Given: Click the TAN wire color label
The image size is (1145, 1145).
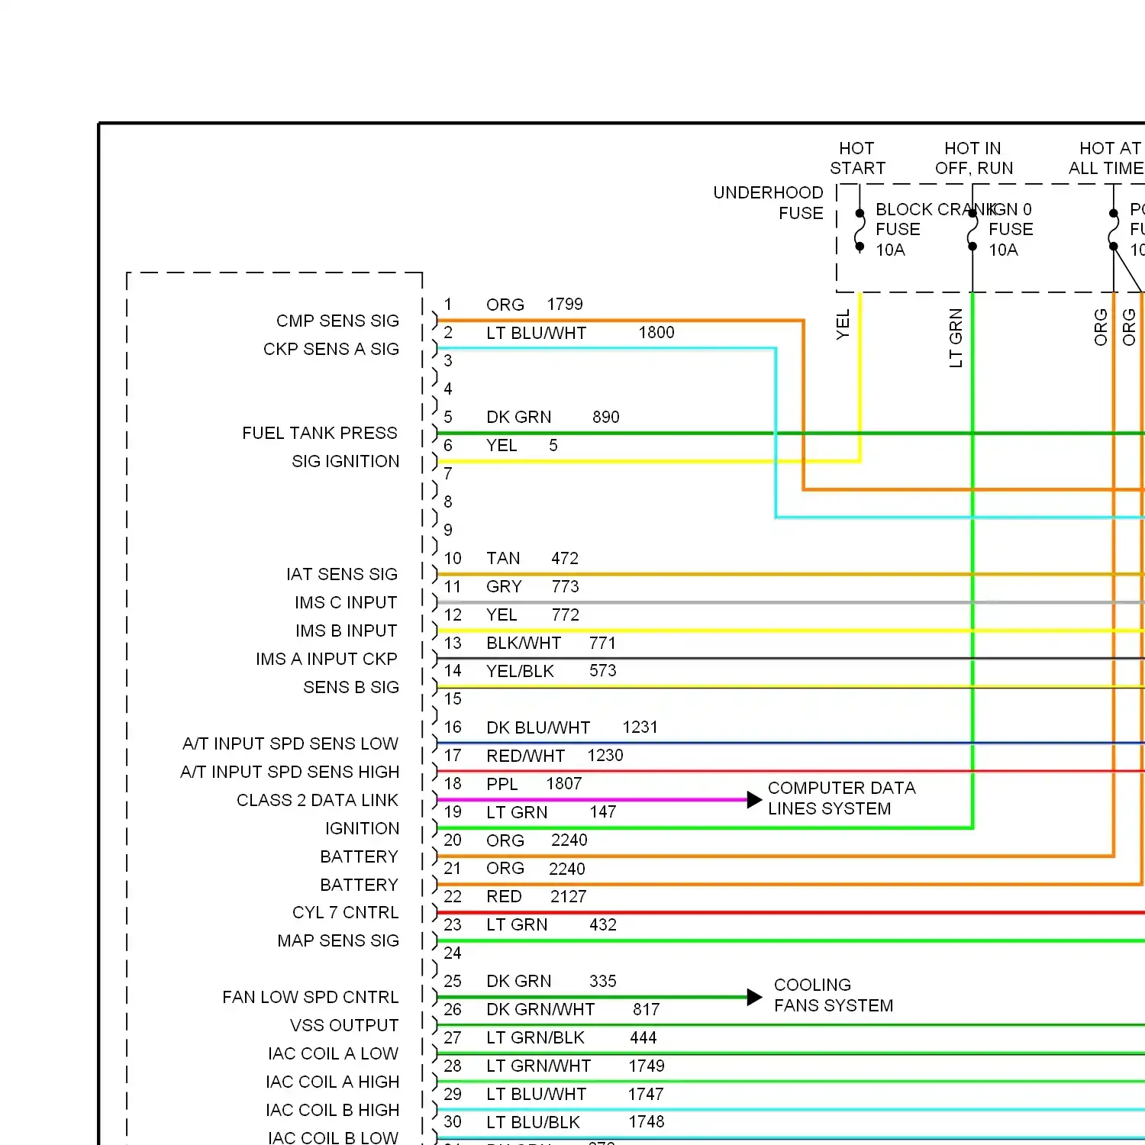Looking at the screenshot, I should pos(503,558).
